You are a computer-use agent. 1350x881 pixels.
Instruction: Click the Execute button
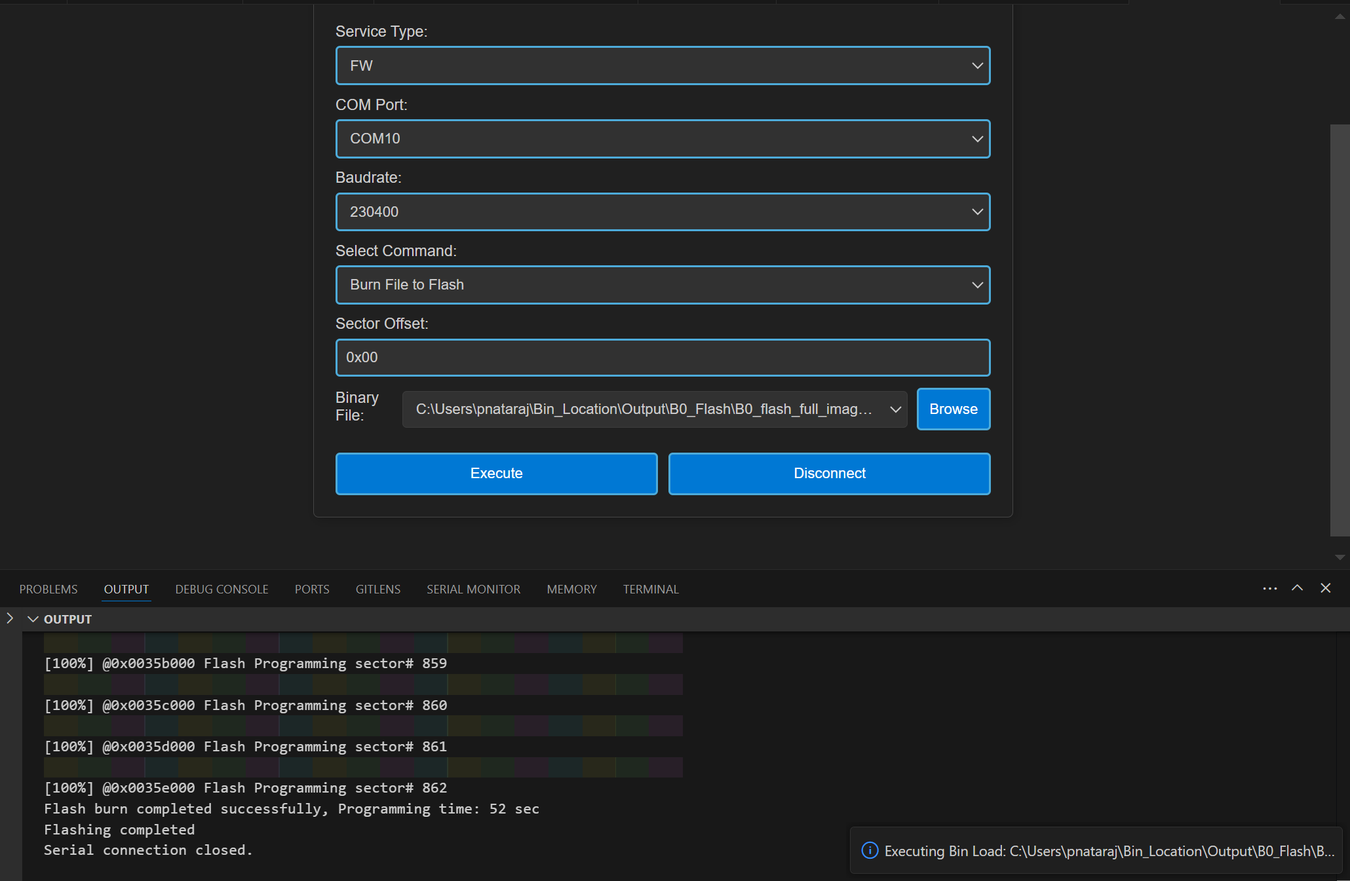click(496, 474)
